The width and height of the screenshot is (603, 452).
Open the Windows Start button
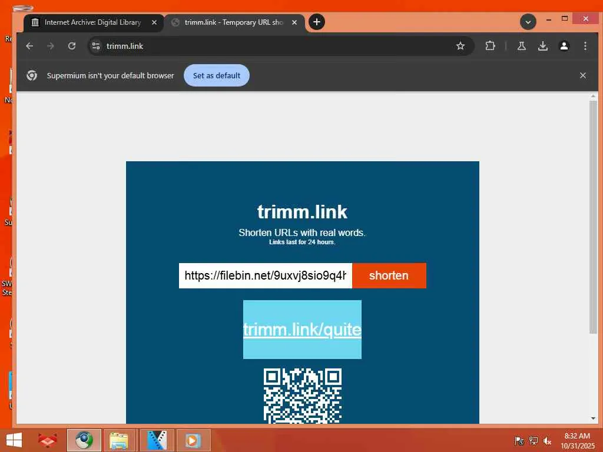coord(14,440)
